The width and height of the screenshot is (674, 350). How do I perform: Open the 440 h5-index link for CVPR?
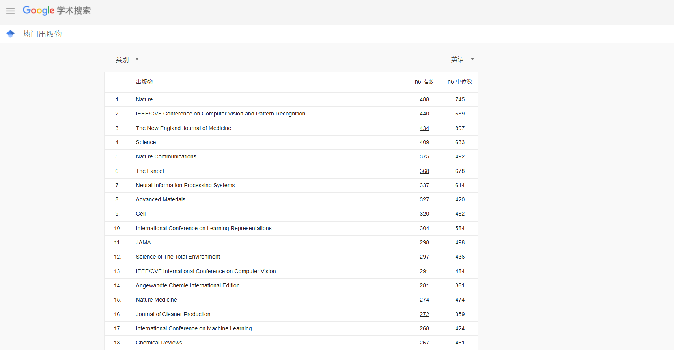pyautogui.click(x=424, y=114)
